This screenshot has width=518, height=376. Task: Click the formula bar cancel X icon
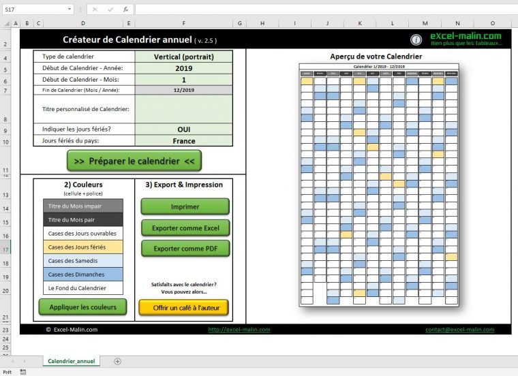pos(95,10)
